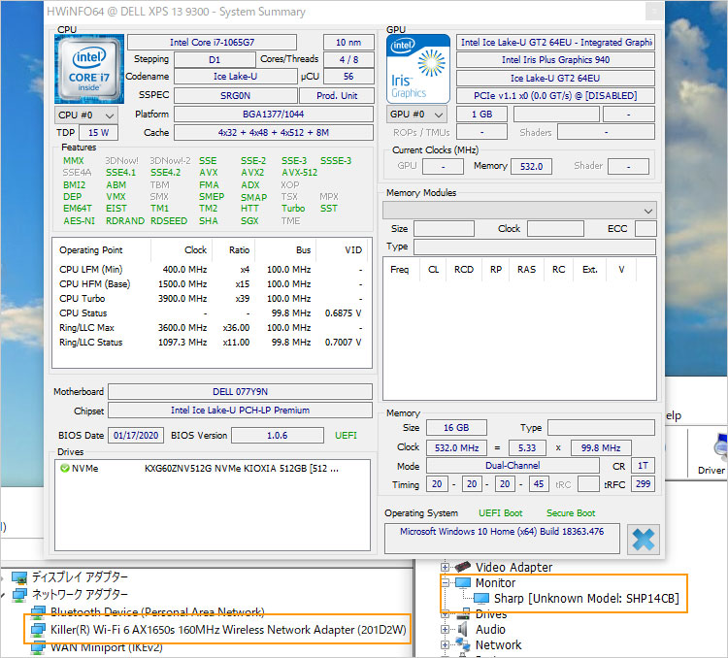Select the Video Adapter tree item
This screenshot has height=658, width=728.
tap(513, 567)
